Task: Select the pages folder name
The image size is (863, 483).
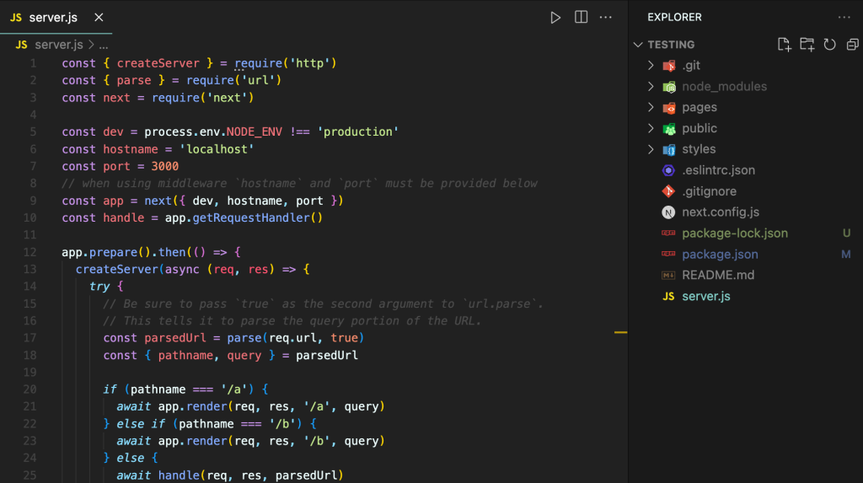Action: tap(700, 107)
